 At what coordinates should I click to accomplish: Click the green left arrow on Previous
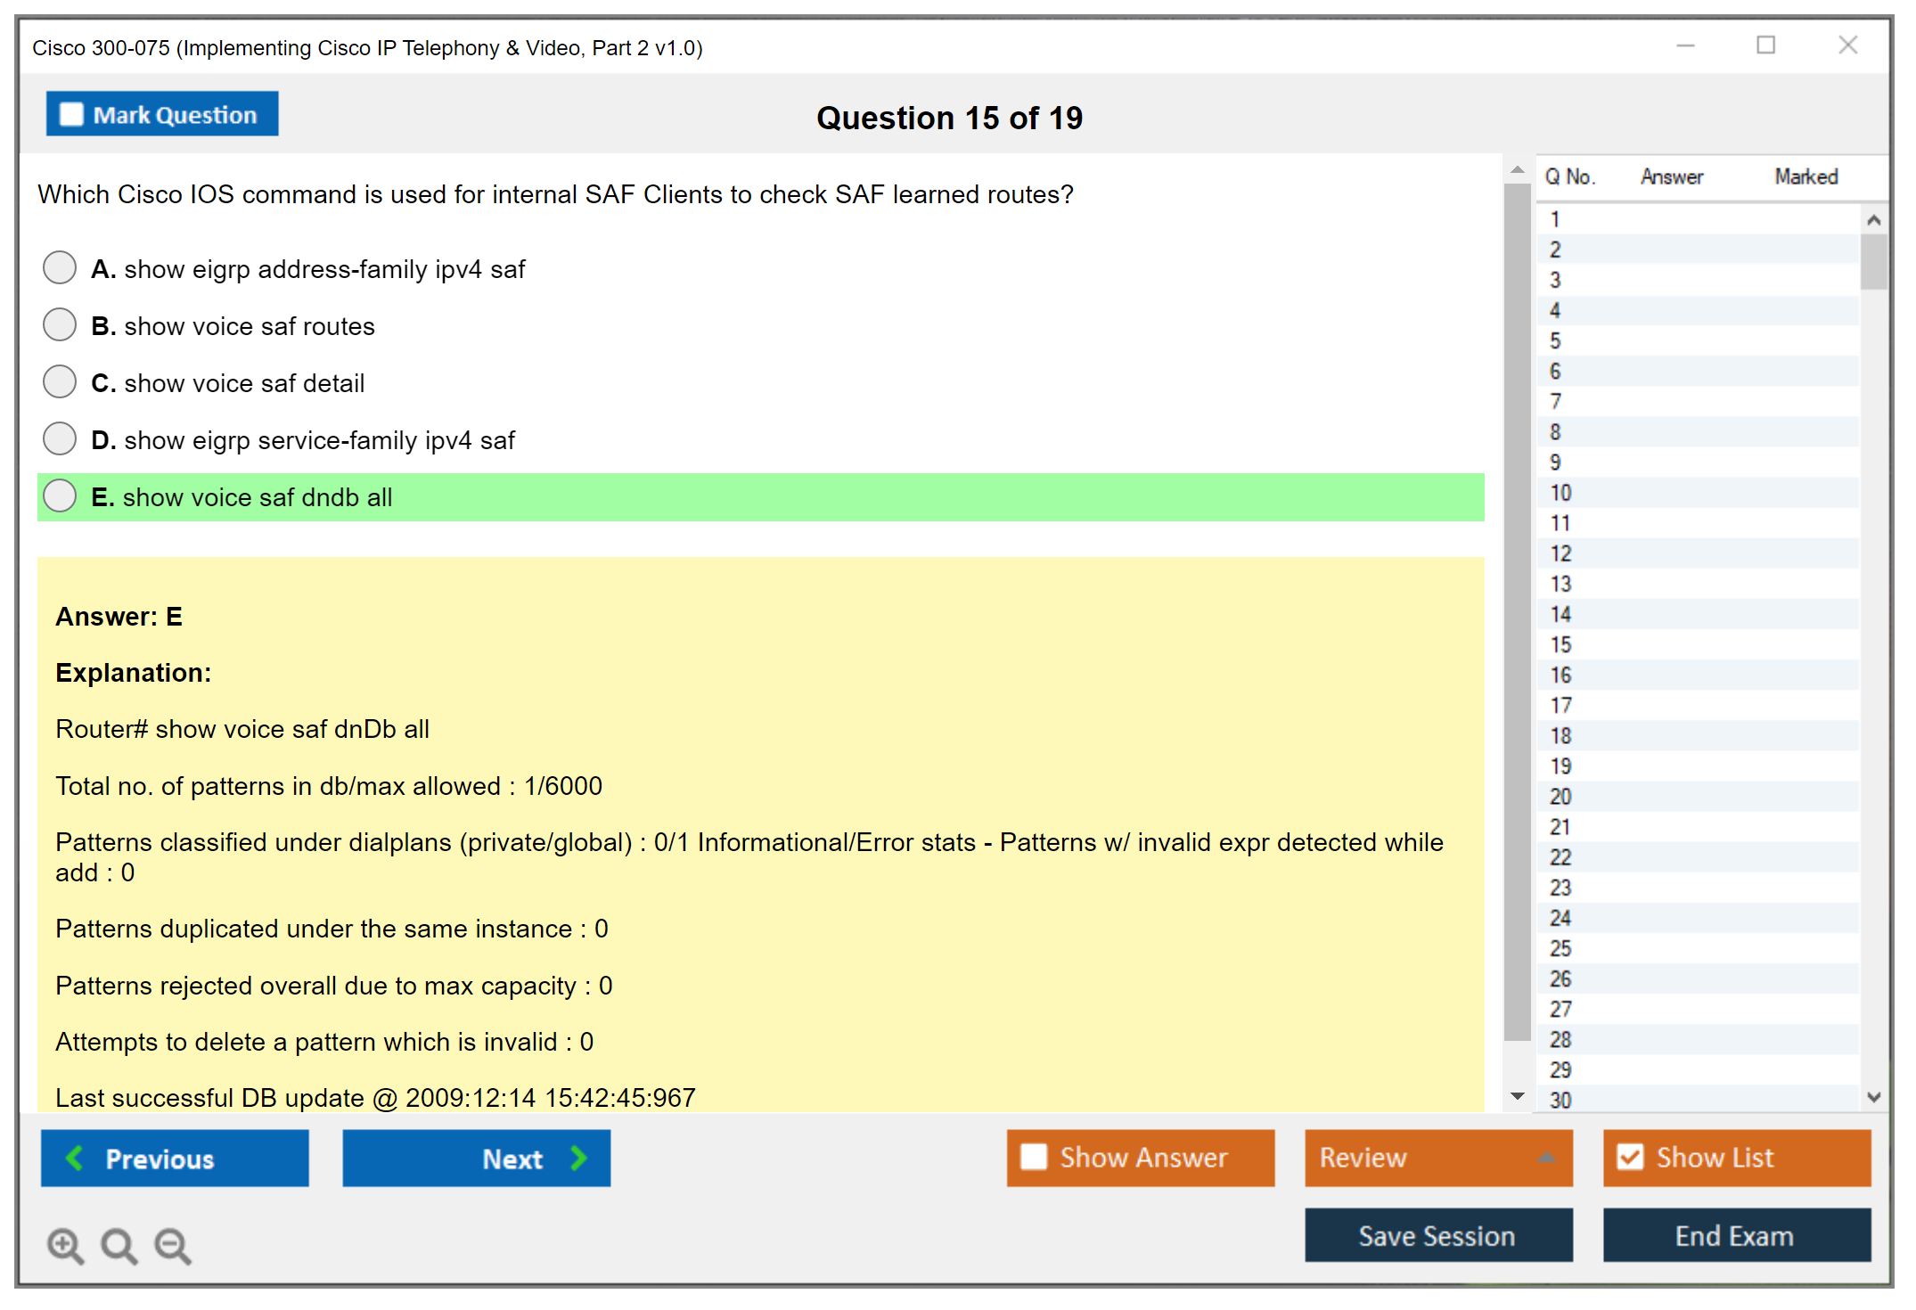pyautogui.click(x=76, y=1158)
